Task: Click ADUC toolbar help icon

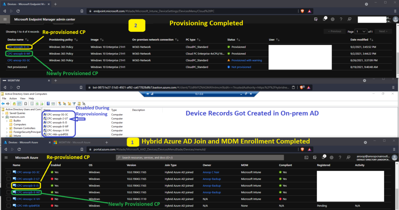Action: 48,104
